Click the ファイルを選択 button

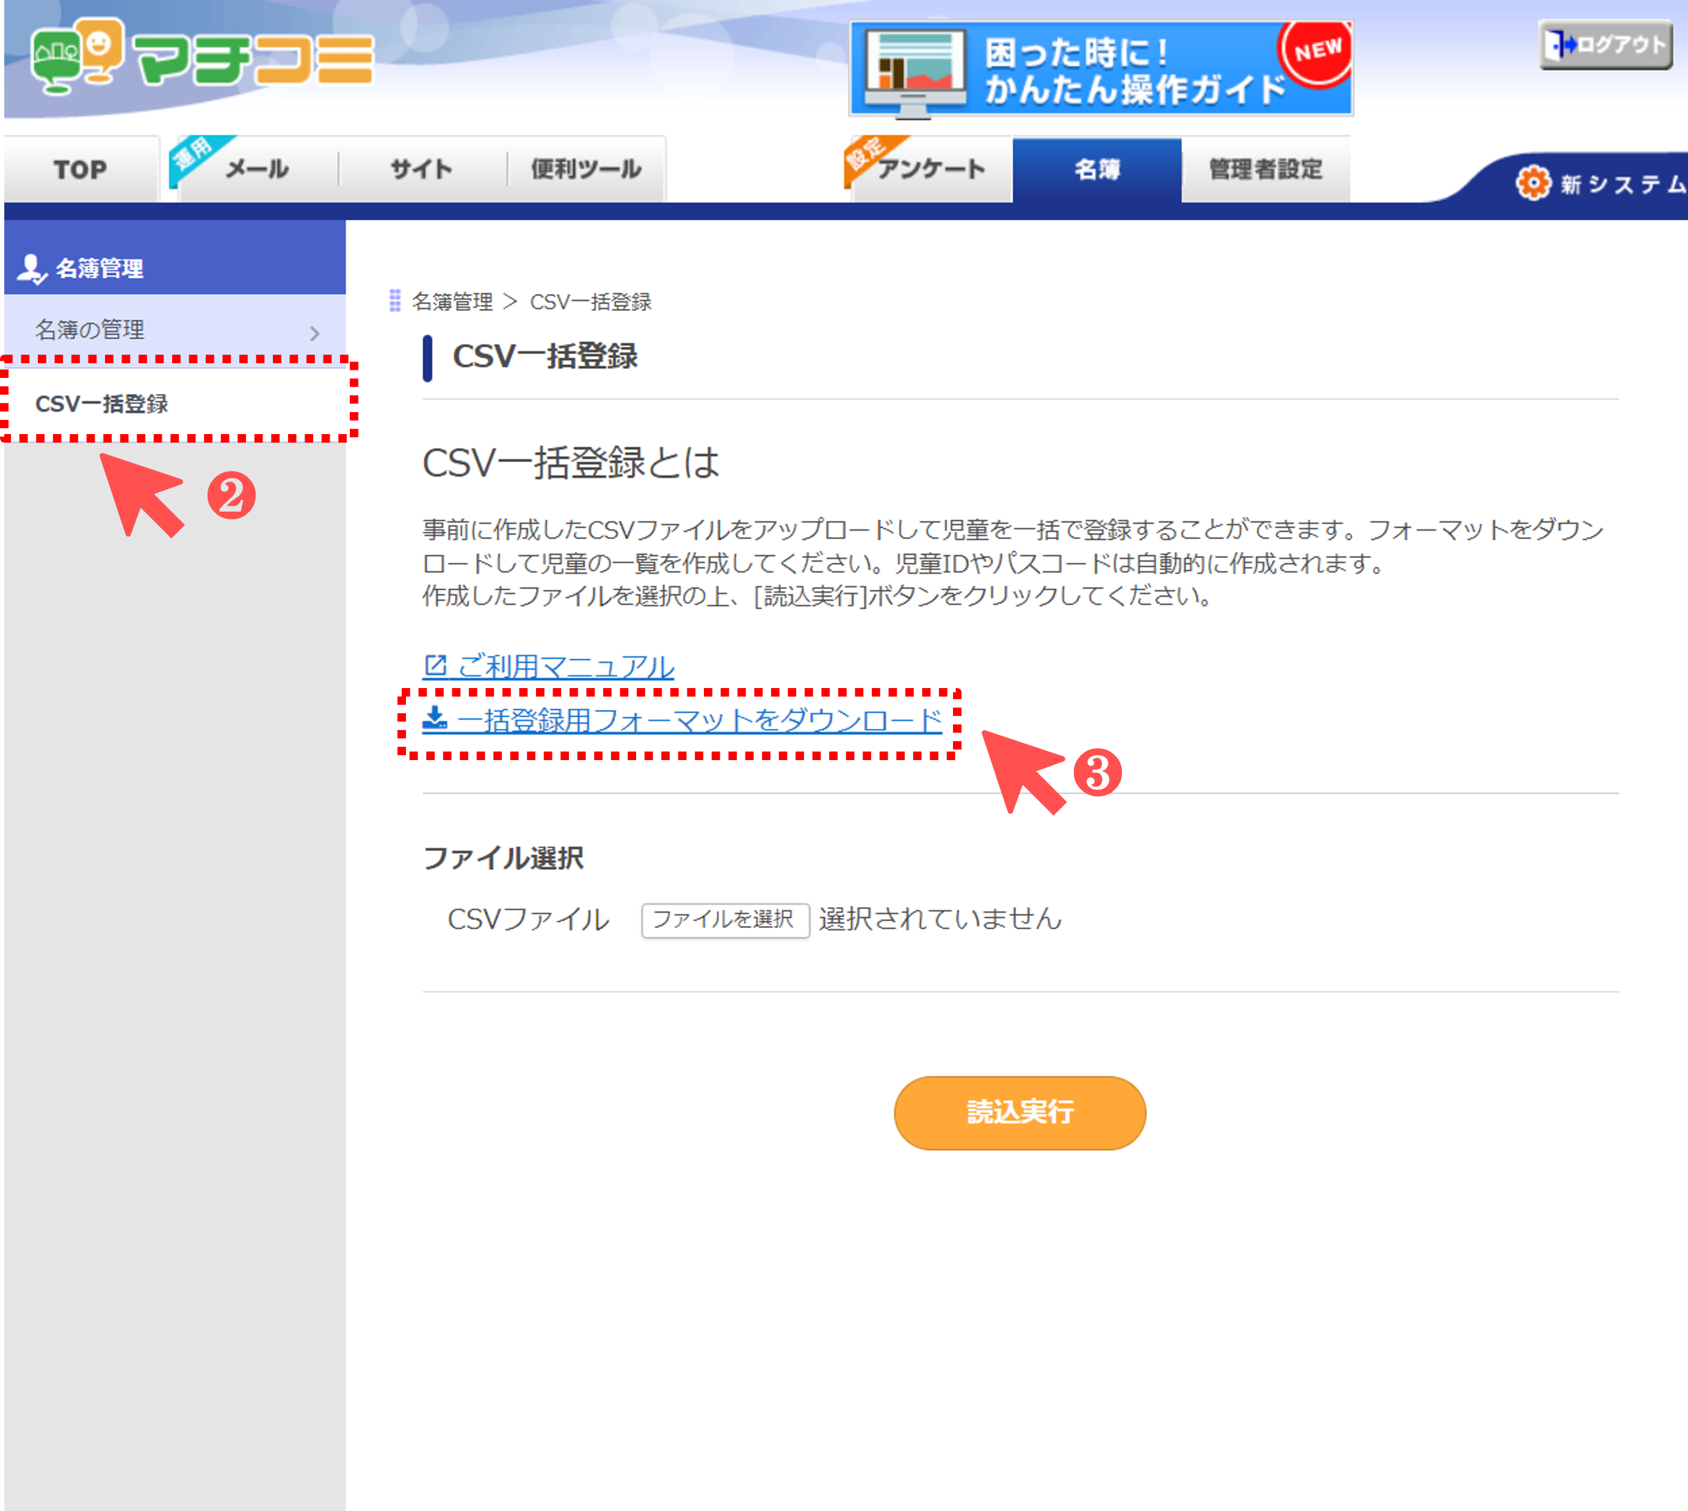pos(725,920)
